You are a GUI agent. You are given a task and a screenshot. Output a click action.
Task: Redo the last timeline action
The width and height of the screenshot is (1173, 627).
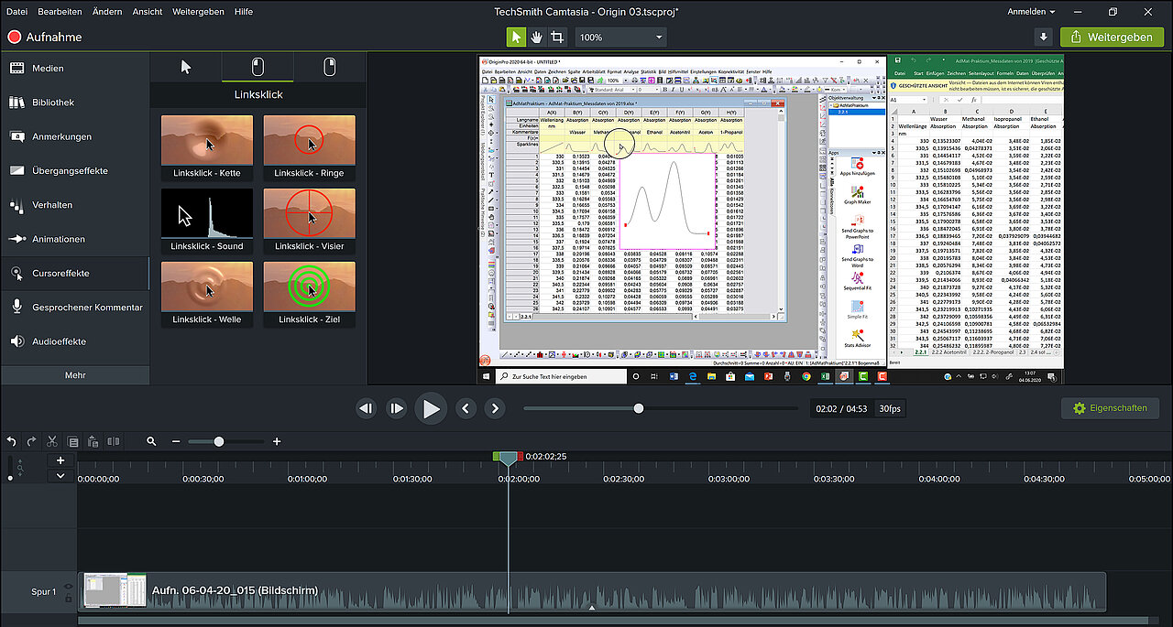point(32,441)
